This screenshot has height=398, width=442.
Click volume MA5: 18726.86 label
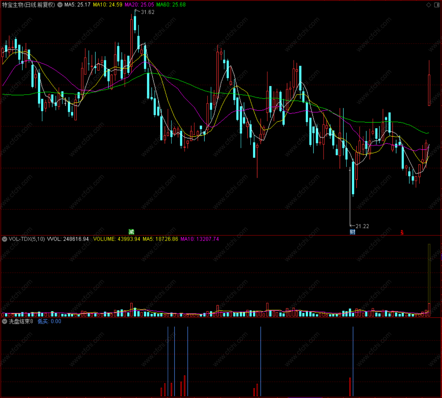click(160, 239)
